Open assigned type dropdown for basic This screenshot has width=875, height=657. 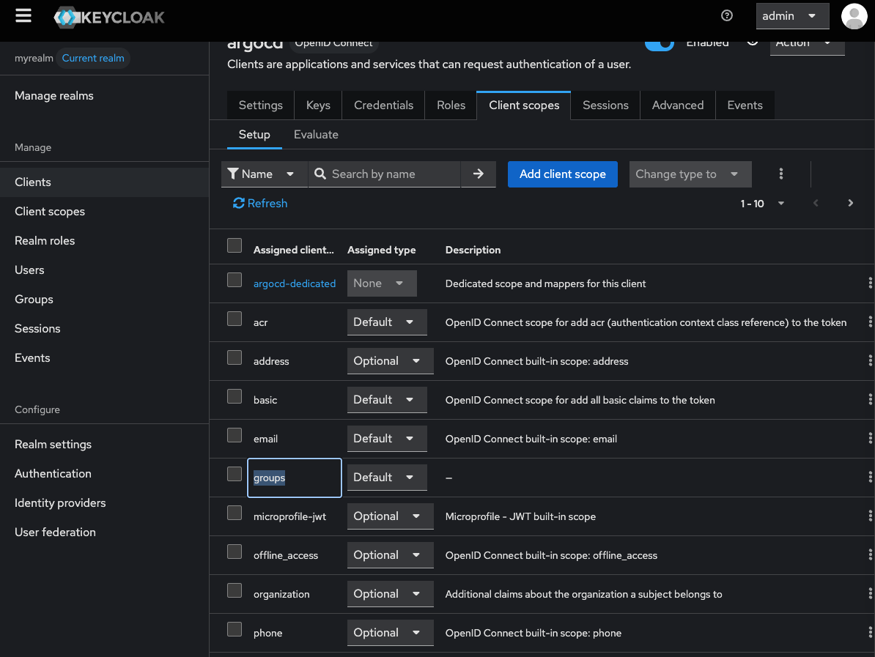click(387, 399)
